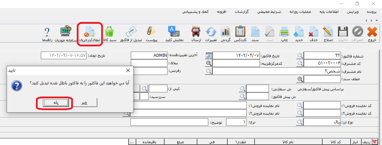Open the پیوست (Attachment) paperclip icon
The width and height of the screenshot is (382, 145).
point(151,33)
